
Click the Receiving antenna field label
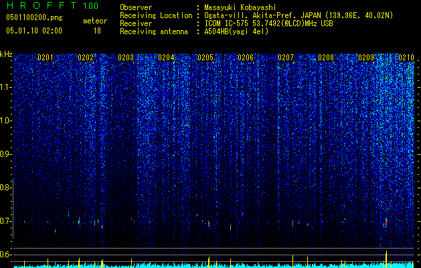click(x=154, y=31)
